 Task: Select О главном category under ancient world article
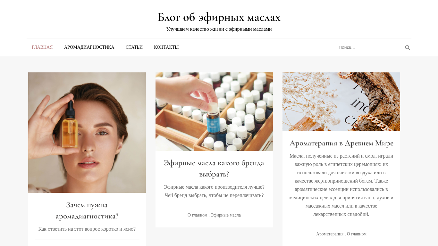(357, 234)
